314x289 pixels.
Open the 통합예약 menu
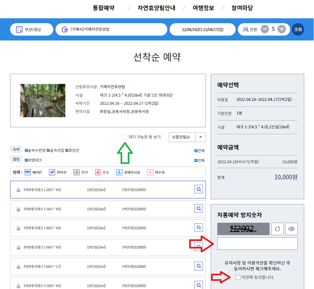click(104, 8)
